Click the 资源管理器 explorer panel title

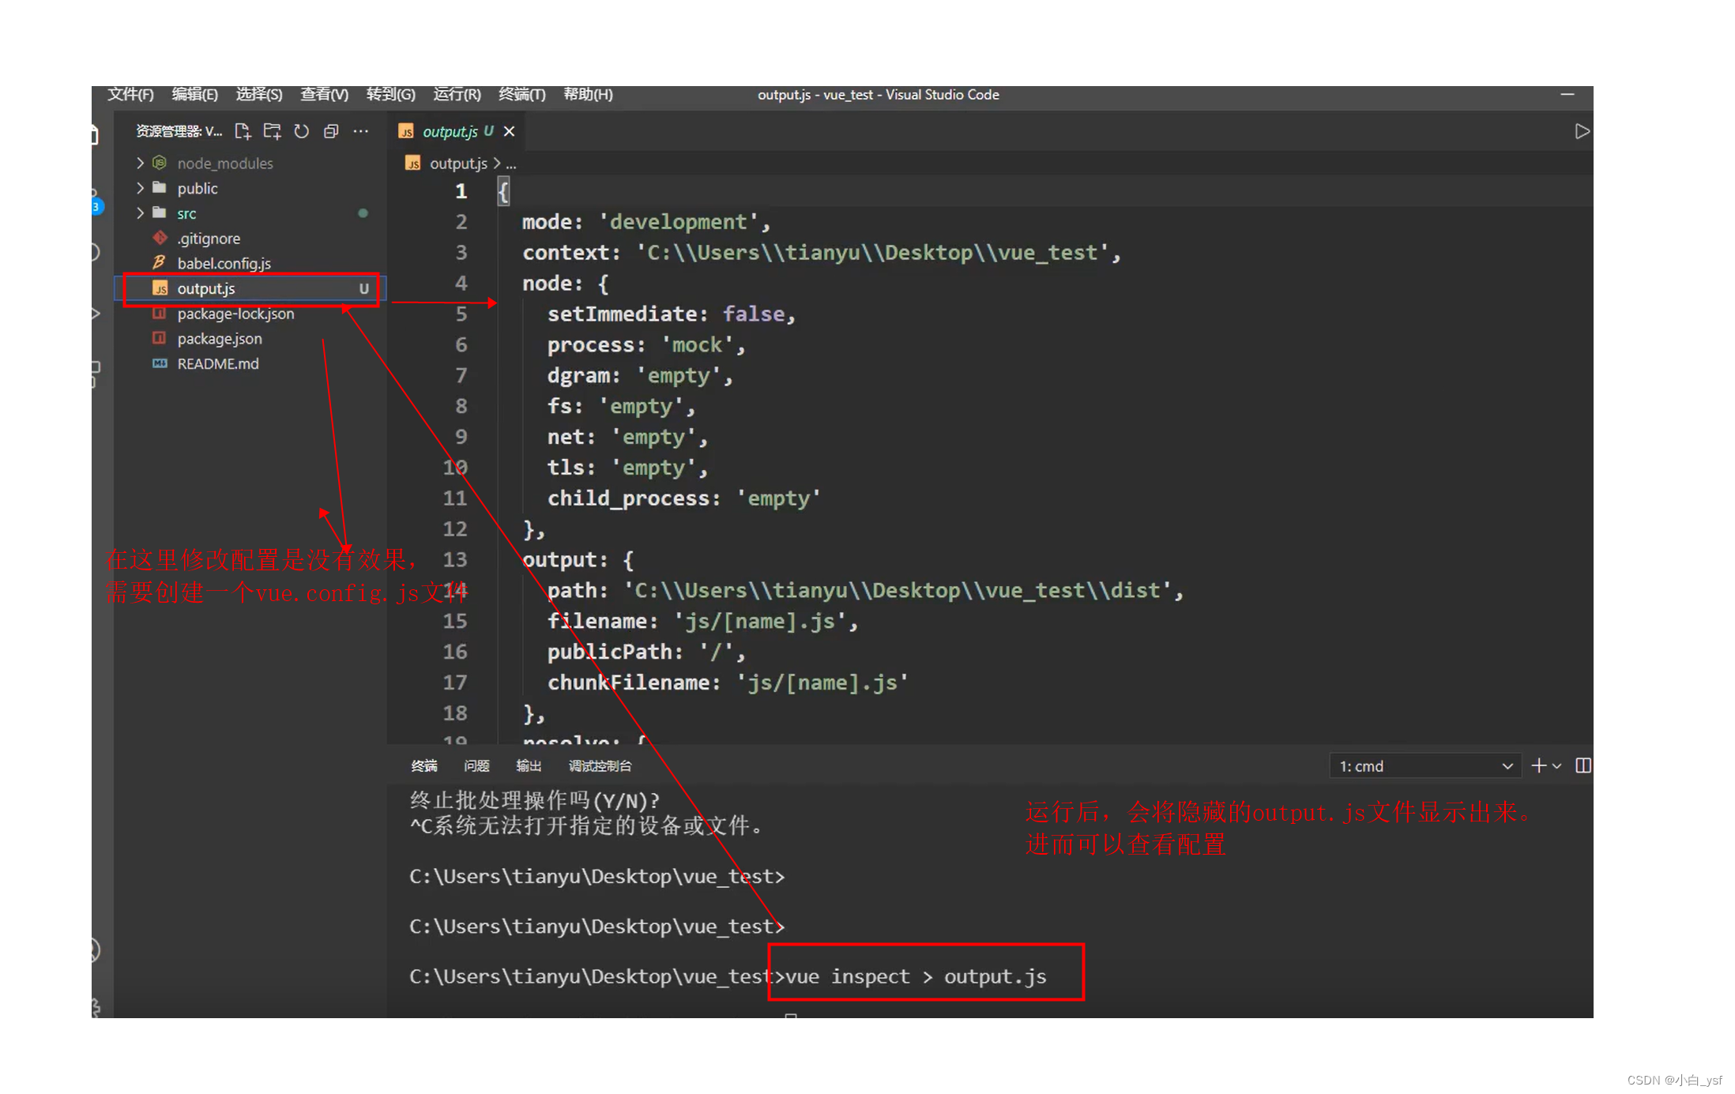click(179, 131)
